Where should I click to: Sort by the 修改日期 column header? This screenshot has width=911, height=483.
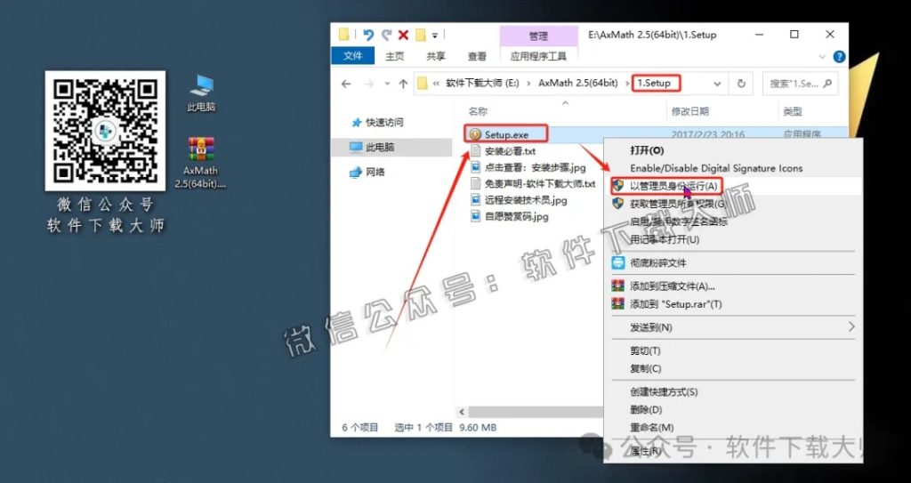690,111
